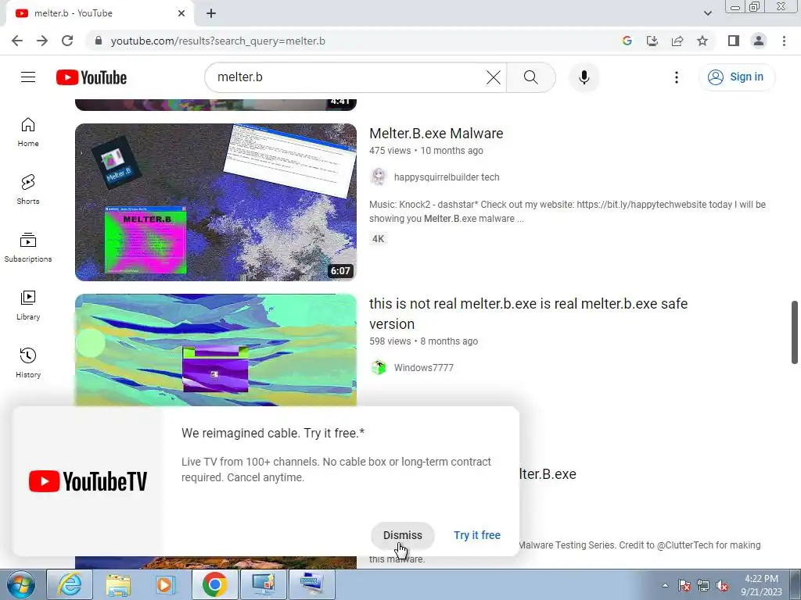Reload the page

coord(67,41)
